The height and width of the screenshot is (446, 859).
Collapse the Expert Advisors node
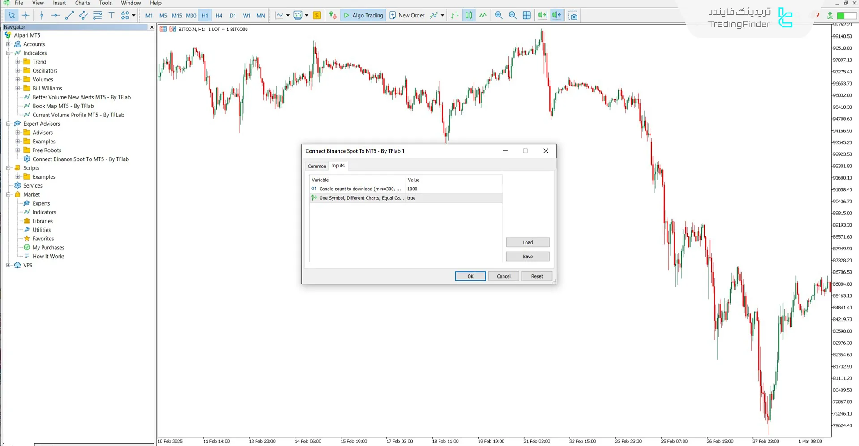click(x=8, y=124)
